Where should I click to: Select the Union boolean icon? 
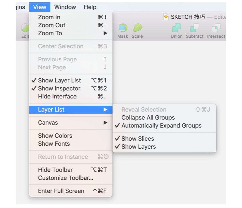pyautogui.click(x=176, y=28)
